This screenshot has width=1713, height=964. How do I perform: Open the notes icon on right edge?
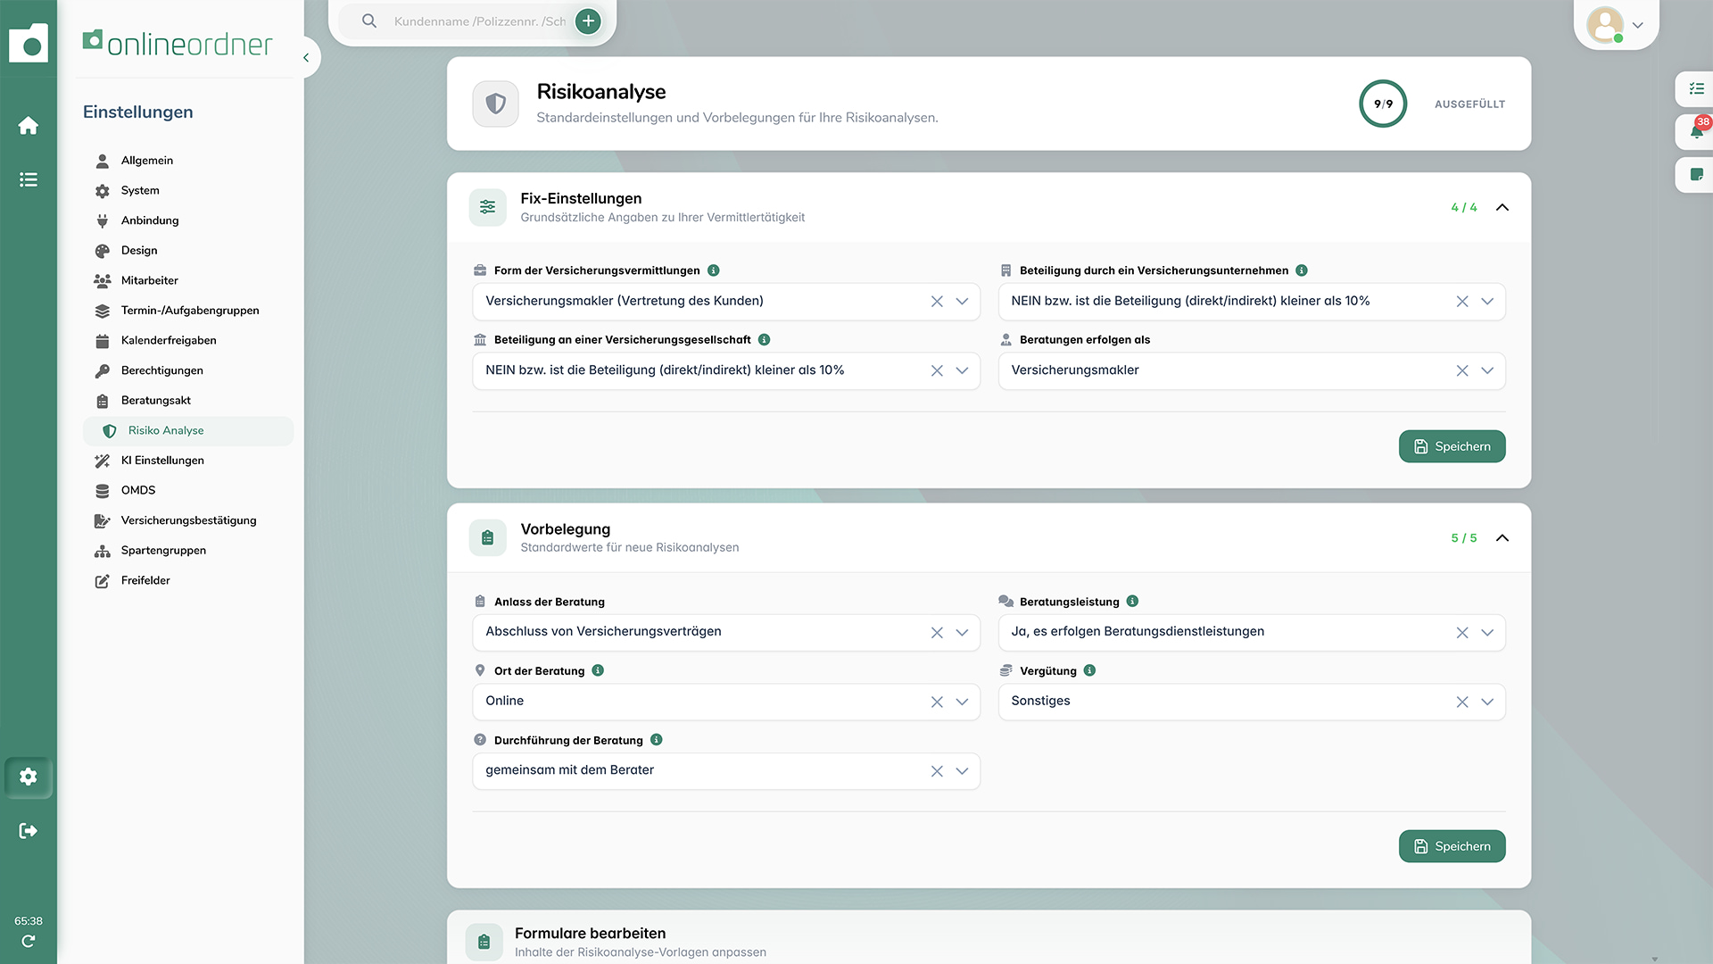(x=1696, y=174)
